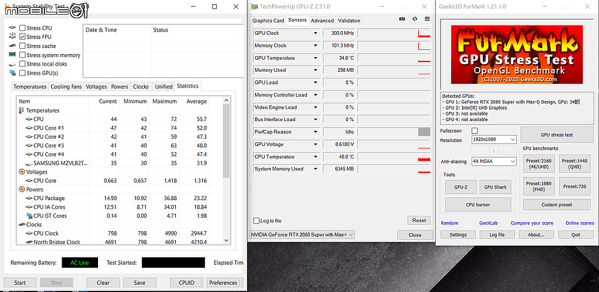Switch to the Temperatures tab

coord(30,86)
